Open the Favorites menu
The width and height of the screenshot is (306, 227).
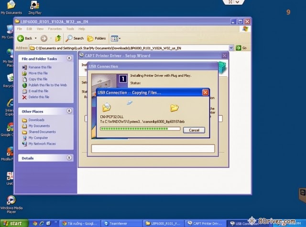click(55, 29)
